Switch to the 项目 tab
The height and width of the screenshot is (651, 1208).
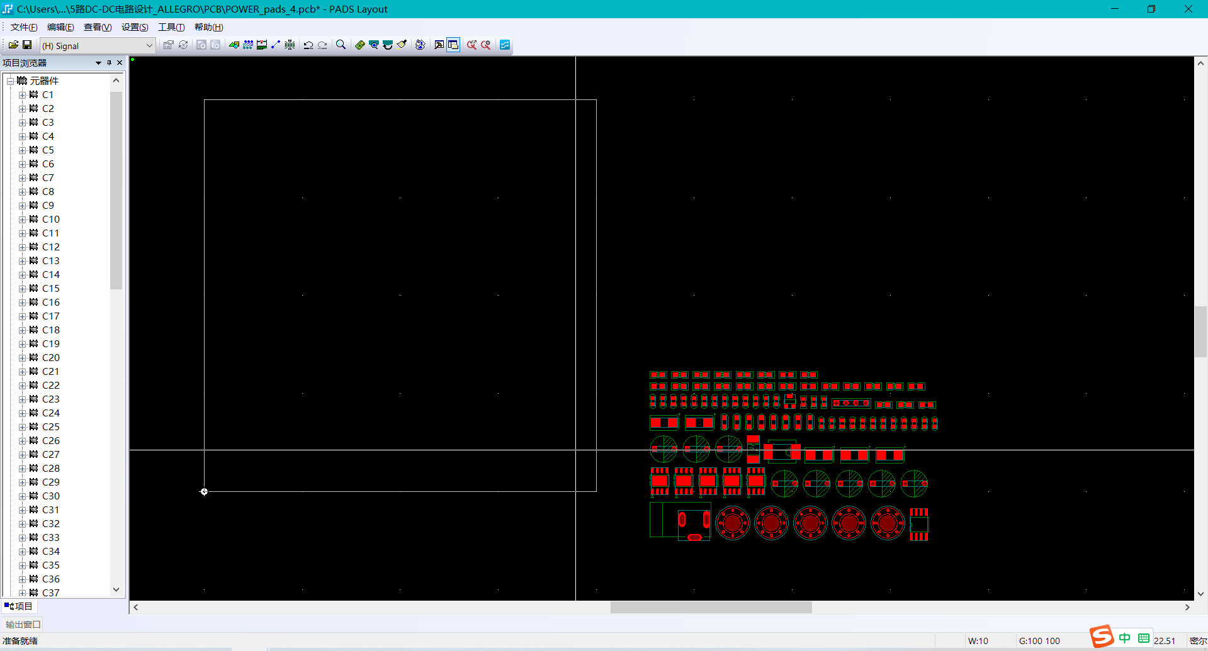pyautogui.click(x=18, y=606)
